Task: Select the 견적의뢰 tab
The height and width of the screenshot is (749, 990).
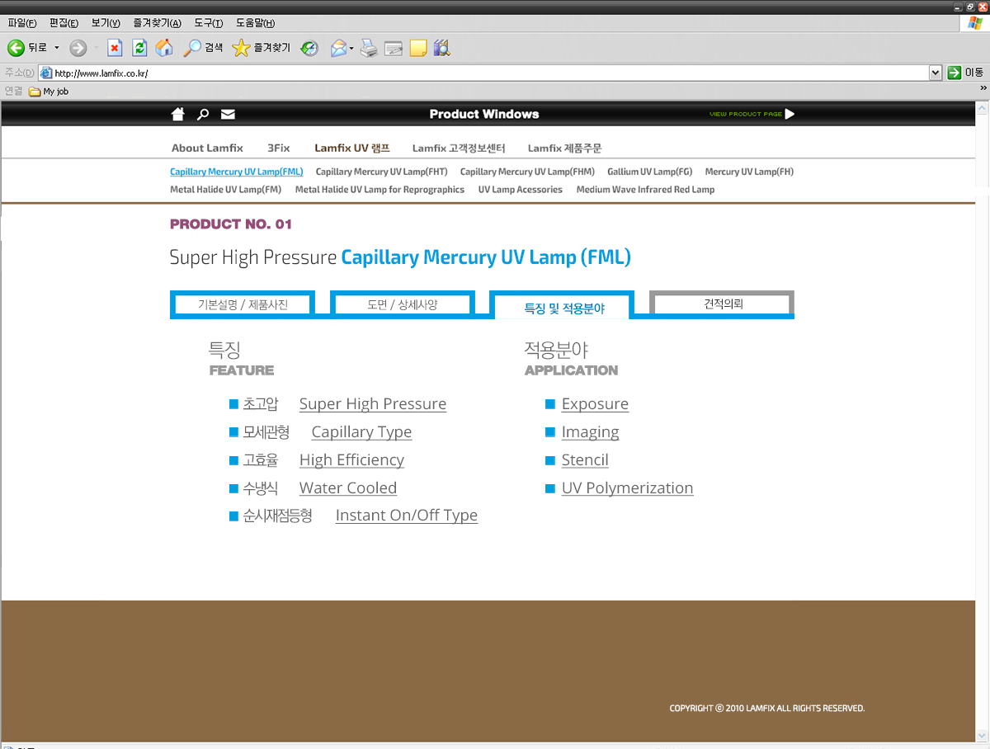Action: coord(723,304)
